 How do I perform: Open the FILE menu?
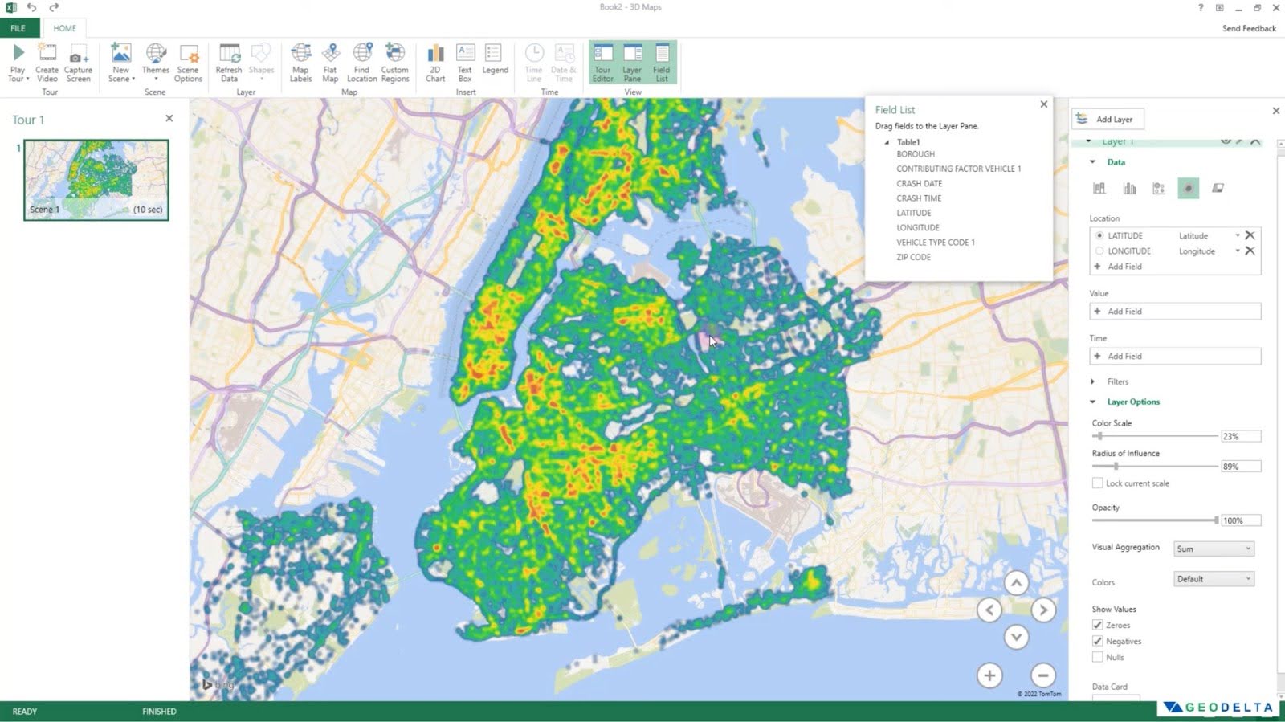point(18,28)
